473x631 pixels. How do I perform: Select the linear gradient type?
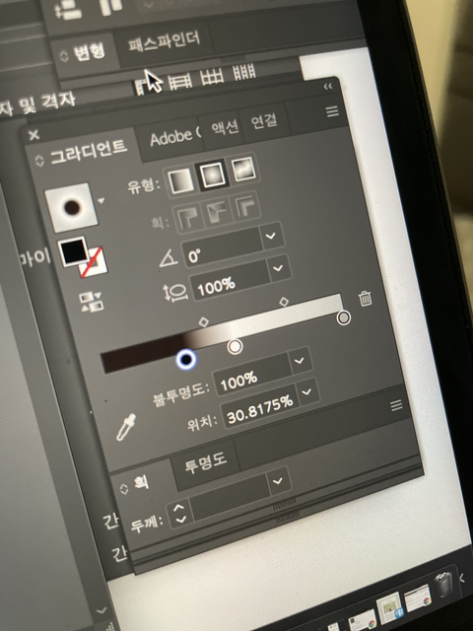coord(180,181)
